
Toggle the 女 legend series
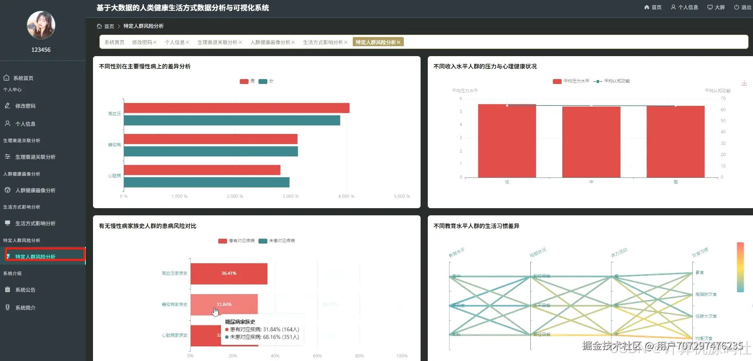[x=266, y=81]
